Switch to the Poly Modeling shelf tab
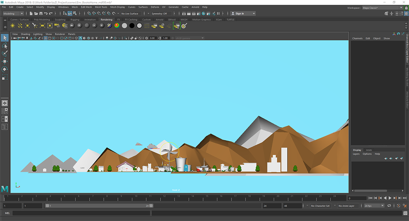 tap(42, 20)
